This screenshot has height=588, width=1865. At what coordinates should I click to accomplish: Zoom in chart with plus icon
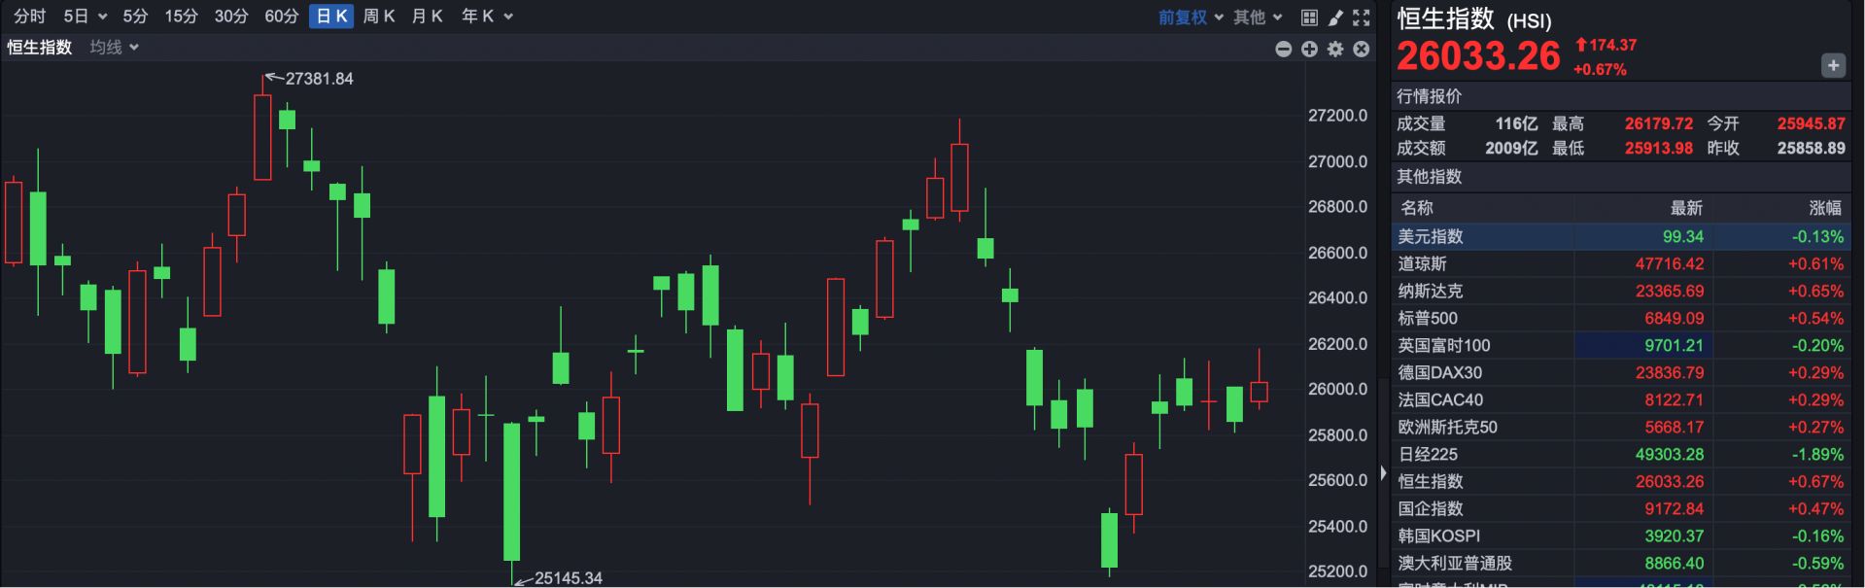tap(1309, 49)
